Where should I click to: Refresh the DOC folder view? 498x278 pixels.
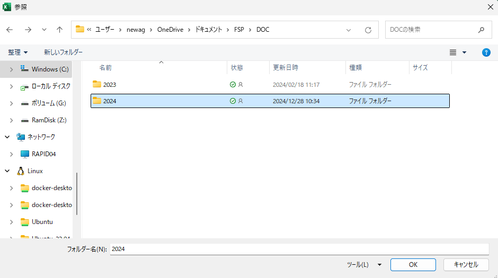[368, 30]
